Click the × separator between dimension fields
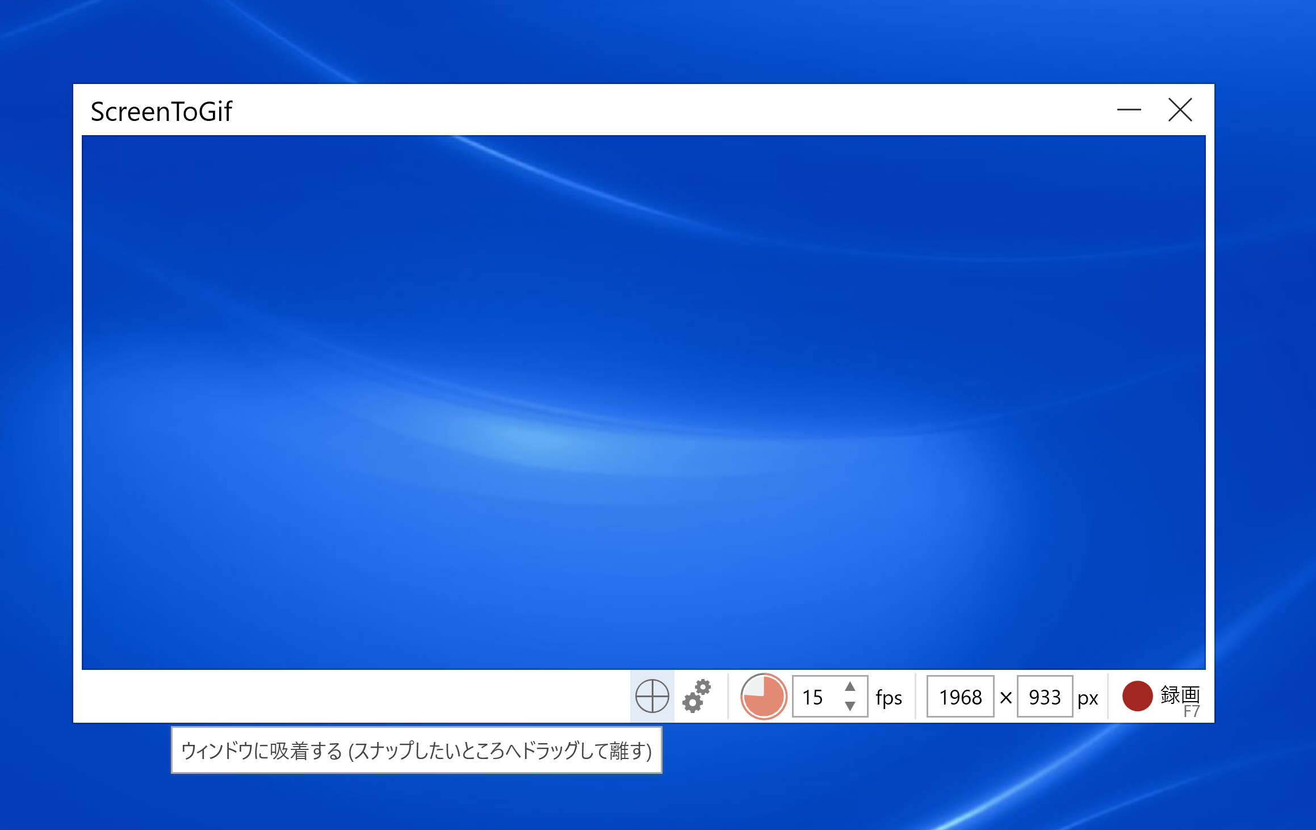Image resolution: width=1316 pixels, height=830 pixels. (1007, 698)
